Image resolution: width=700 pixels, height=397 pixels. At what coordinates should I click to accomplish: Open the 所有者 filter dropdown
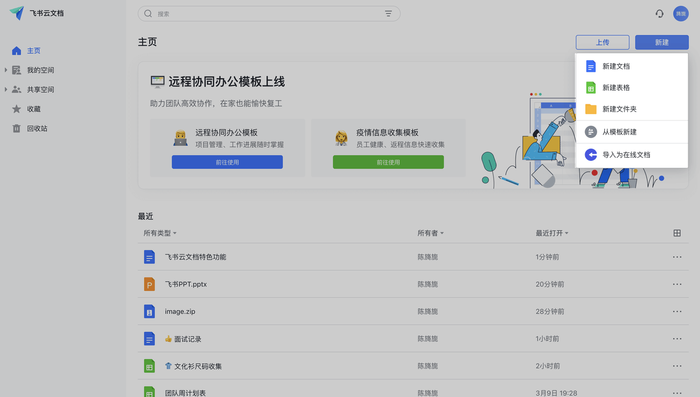click(430, 233)
